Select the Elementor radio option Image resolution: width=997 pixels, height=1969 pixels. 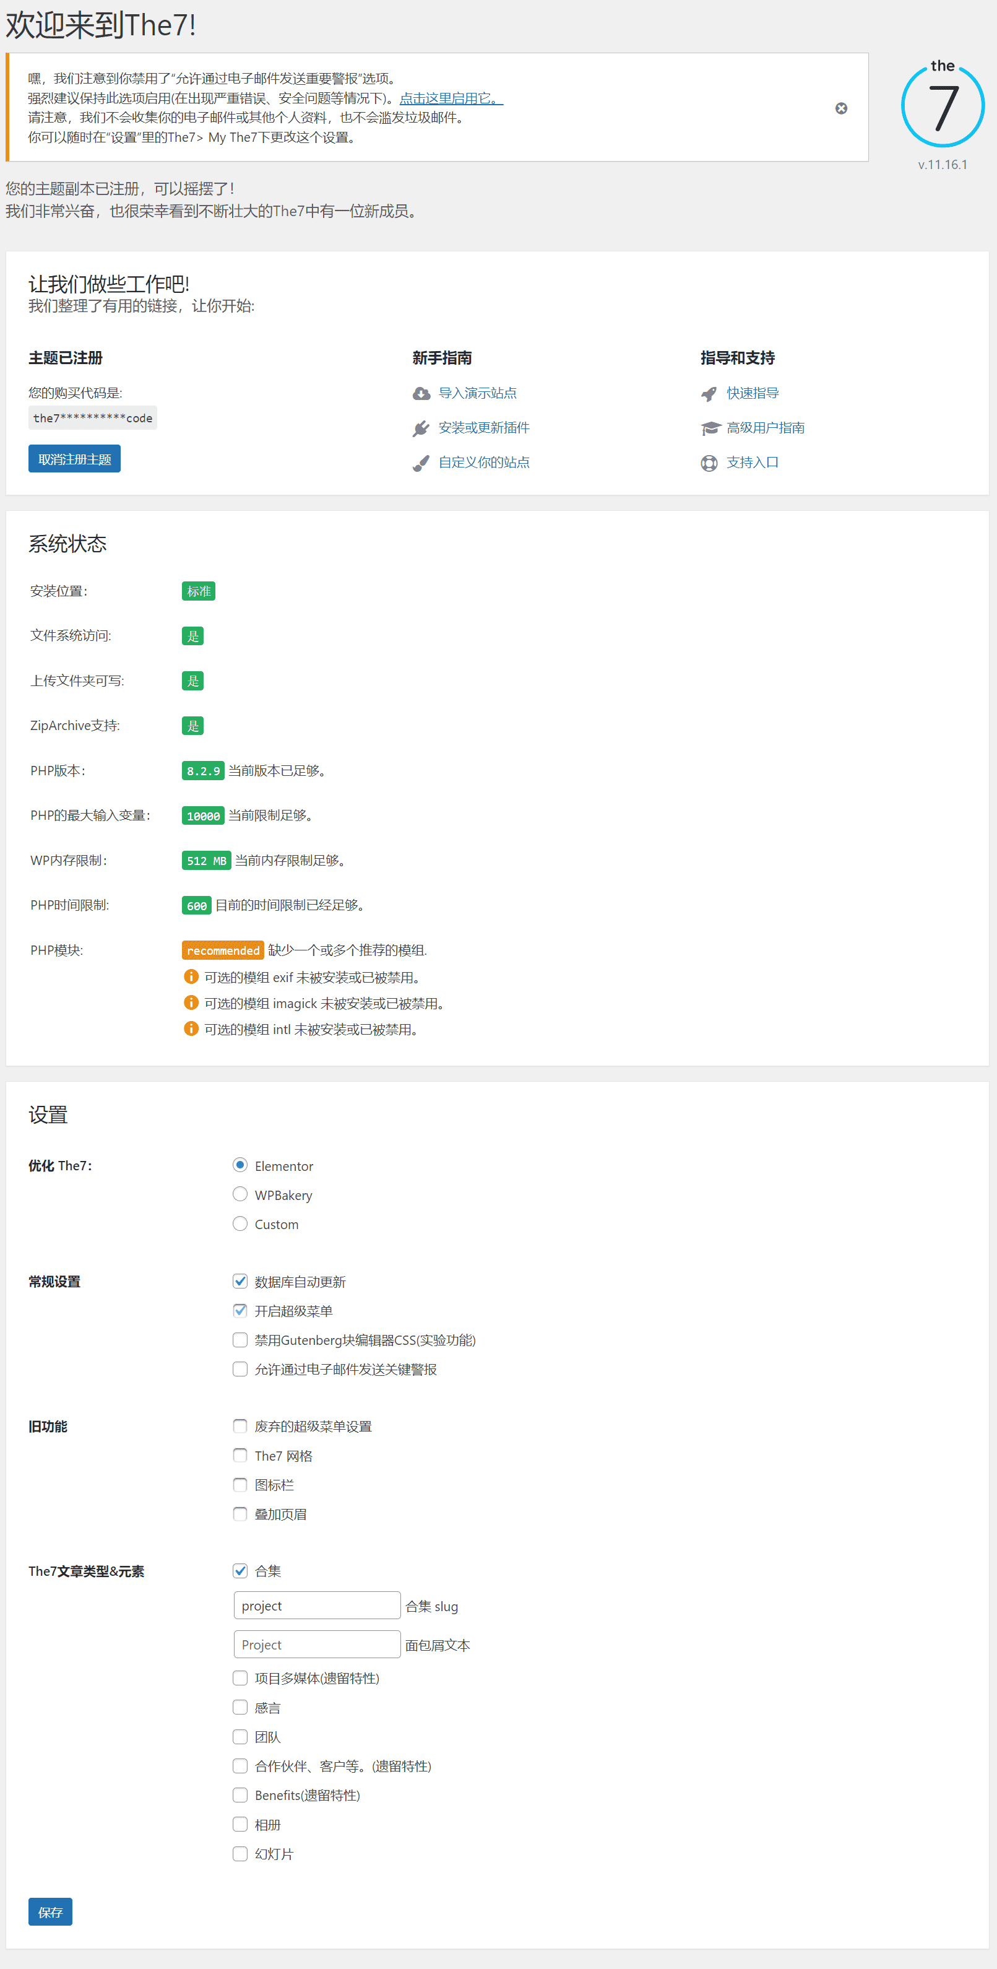(x=240, y=1165)
